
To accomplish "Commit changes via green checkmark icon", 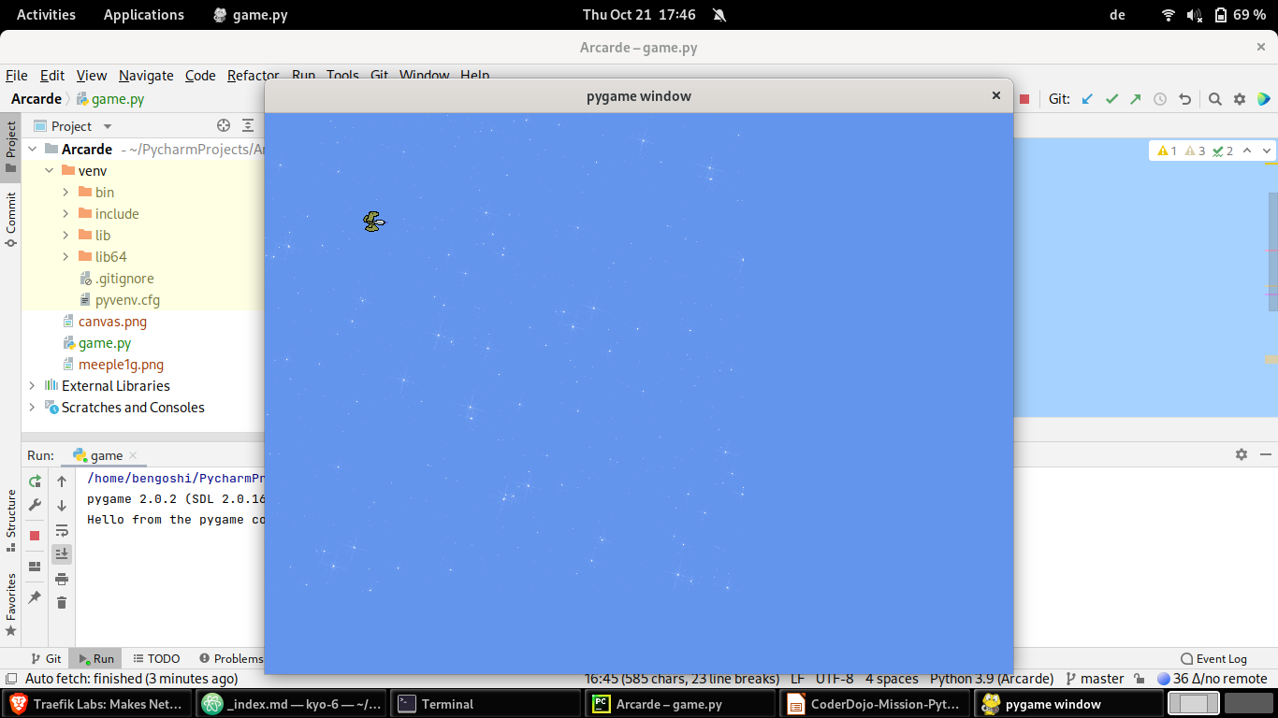I will (x=1111, y=98).
